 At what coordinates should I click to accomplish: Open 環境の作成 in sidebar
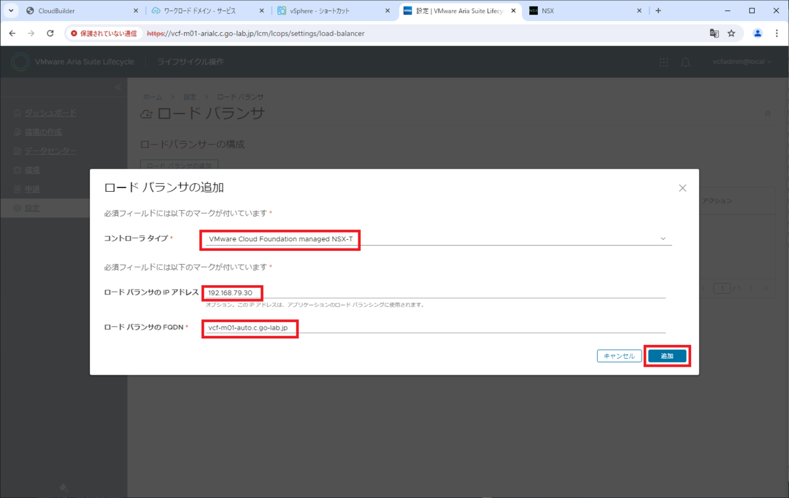click(x=43, y=132)
